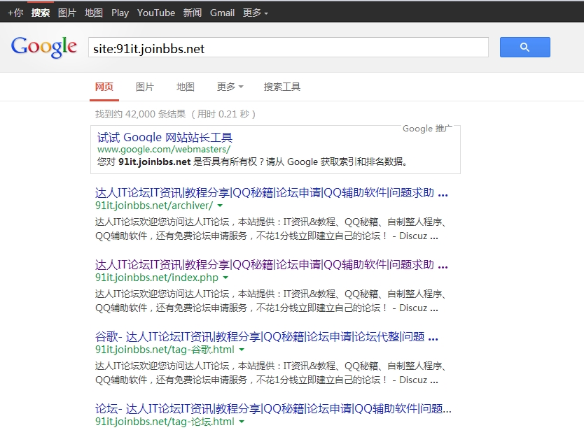Click the Google 推广 label
The width and height of the screenshot is (584, 430).
coord(427,129)
